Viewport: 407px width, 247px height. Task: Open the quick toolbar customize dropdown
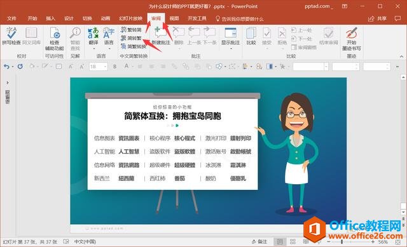tap(397, 67)
